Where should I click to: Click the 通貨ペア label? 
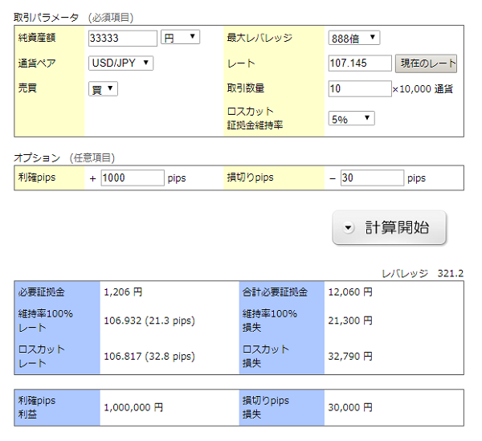(x=37, y=63)
